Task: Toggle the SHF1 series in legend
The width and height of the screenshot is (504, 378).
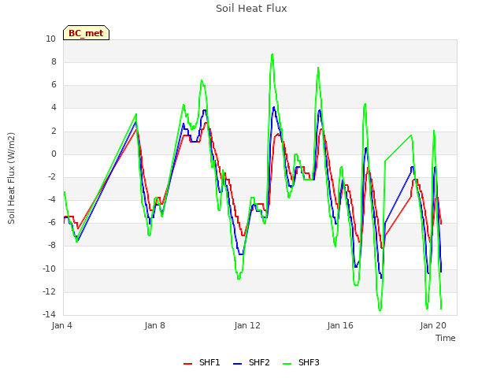Action: pyautogui.click(x=202, y=362)
